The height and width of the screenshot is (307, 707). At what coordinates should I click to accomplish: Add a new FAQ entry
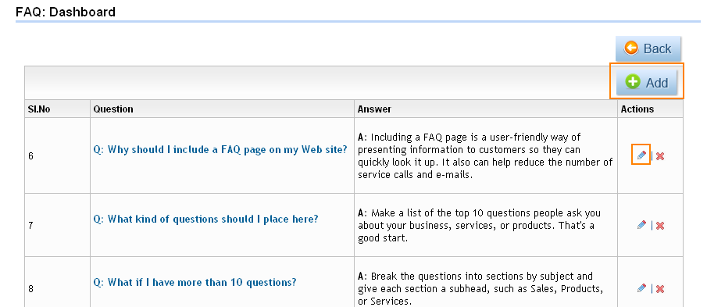coord(647,82)
